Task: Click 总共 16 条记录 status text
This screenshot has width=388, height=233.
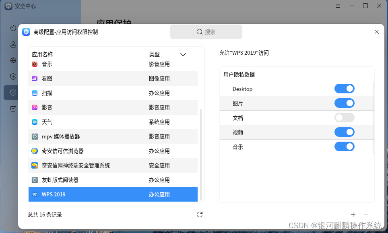Action: point(45,215)
